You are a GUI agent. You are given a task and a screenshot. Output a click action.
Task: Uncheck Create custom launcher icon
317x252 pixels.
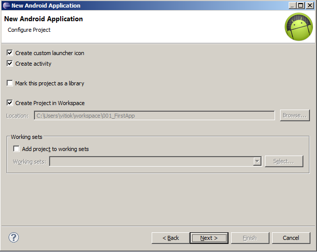click(10, 53)
